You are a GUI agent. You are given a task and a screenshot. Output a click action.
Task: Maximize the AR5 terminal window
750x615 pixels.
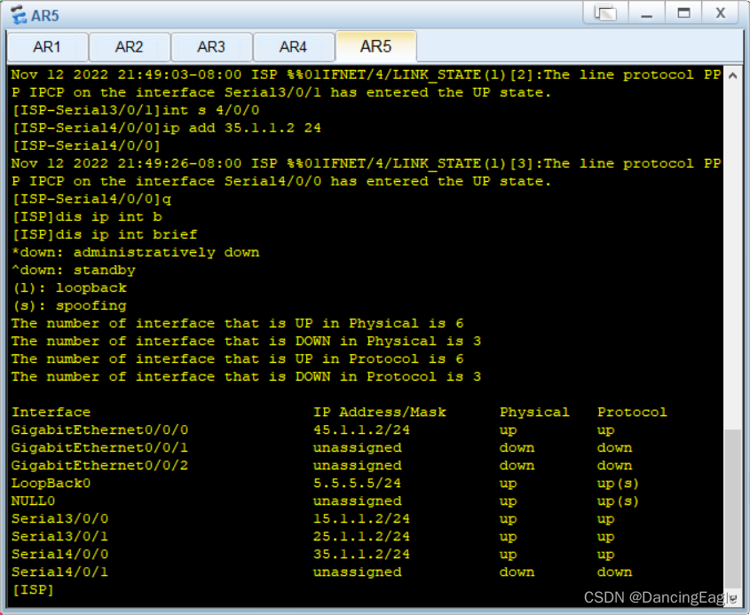pos(683,13)
